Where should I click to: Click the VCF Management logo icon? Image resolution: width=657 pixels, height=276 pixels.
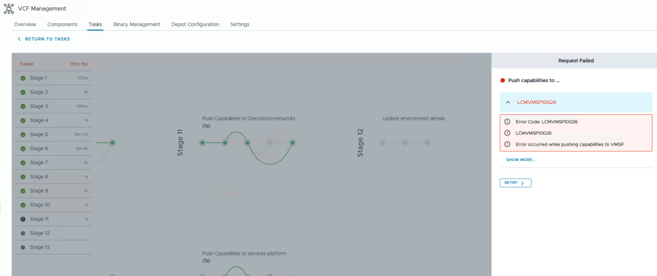(x=10, y=8)
